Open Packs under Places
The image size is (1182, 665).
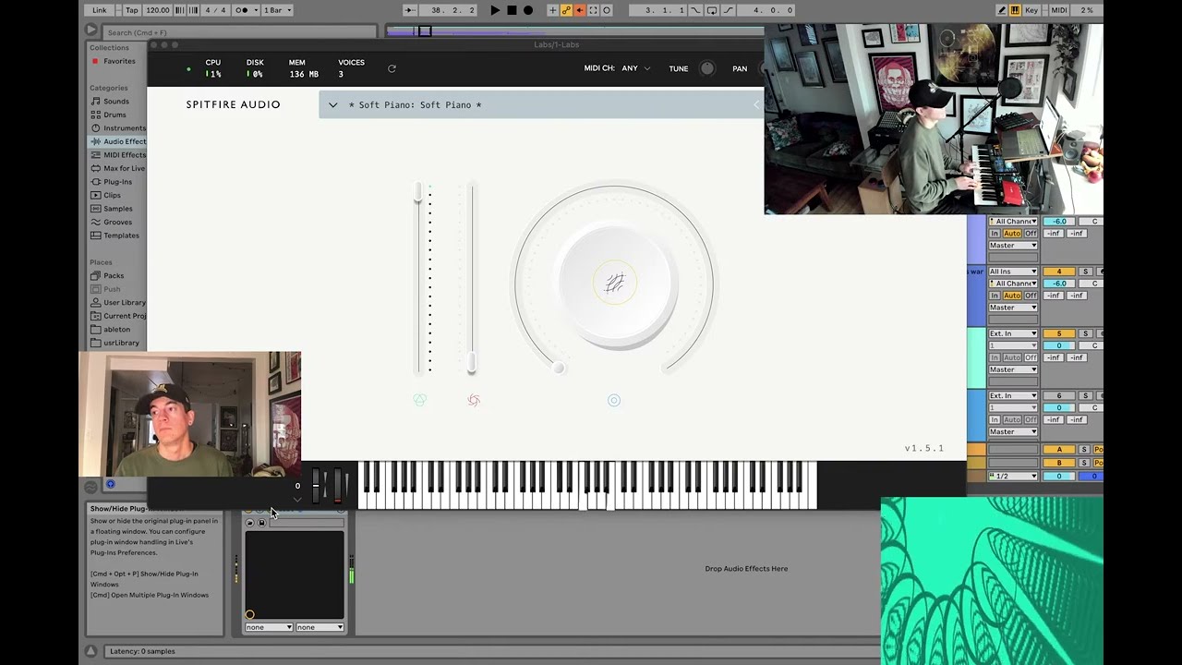[x=114, y=275]
